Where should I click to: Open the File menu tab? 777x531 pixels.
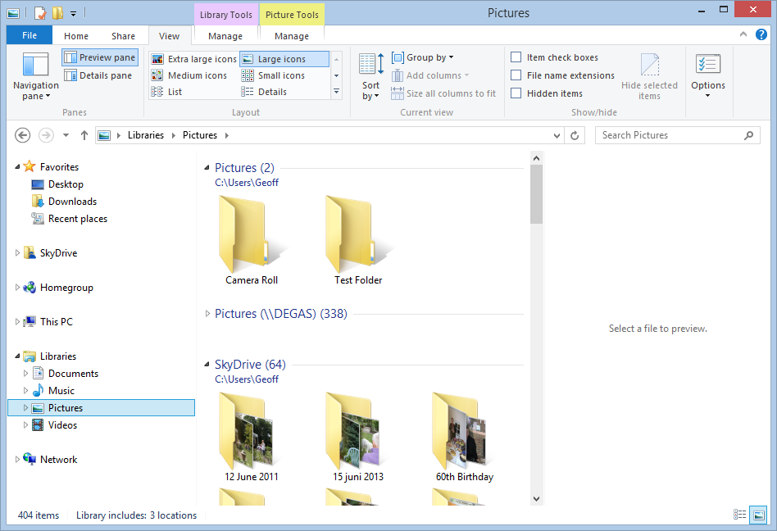click(x=30, y=35)
